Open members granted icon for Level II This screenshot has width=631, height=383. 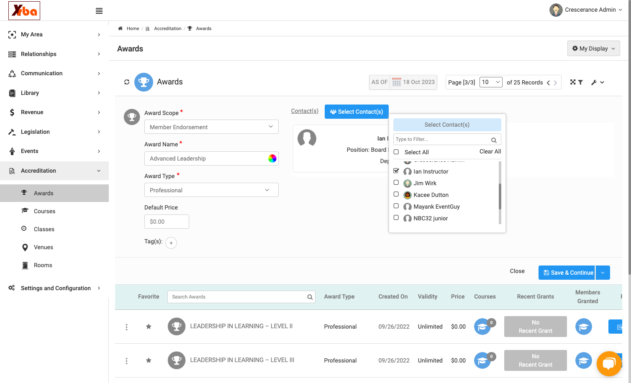click(x=584, y=327)
